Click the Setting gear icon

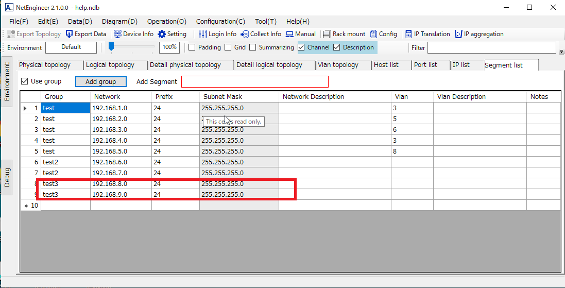162,34
